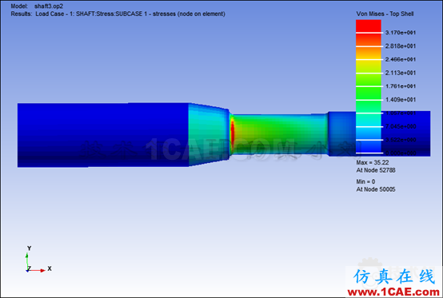Image resolution: width=443 pixels, height=298 pixels.
Task: Select the 3.170e+001 legend value
Action: (x=401, y=33)
